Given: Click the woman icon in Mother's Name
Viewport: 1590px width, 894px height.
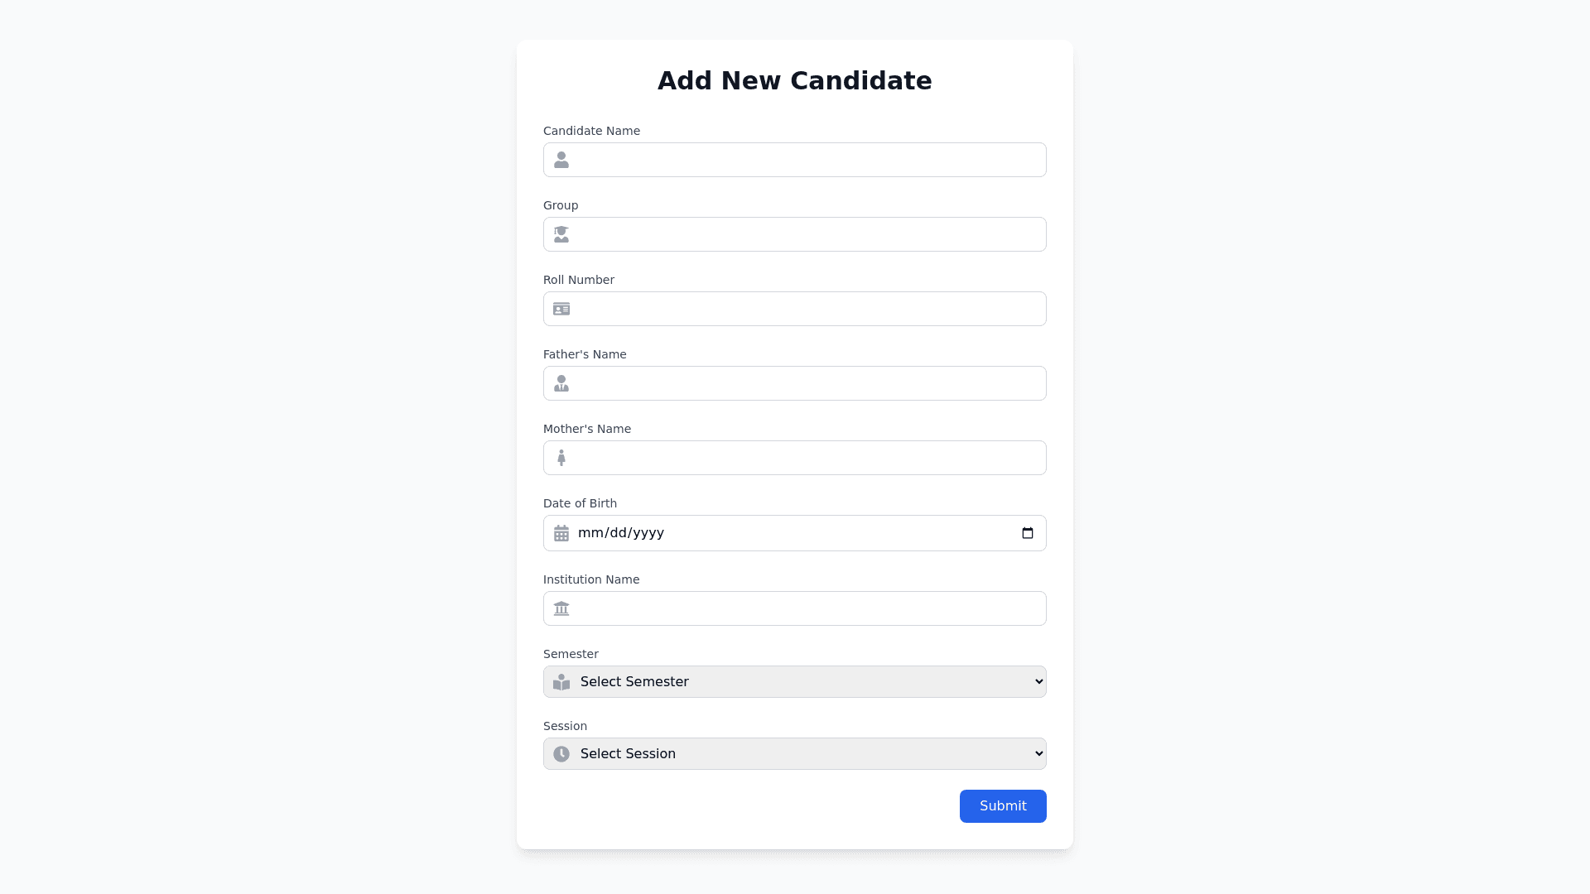Looking at the screenshot, I should [561, 458].
